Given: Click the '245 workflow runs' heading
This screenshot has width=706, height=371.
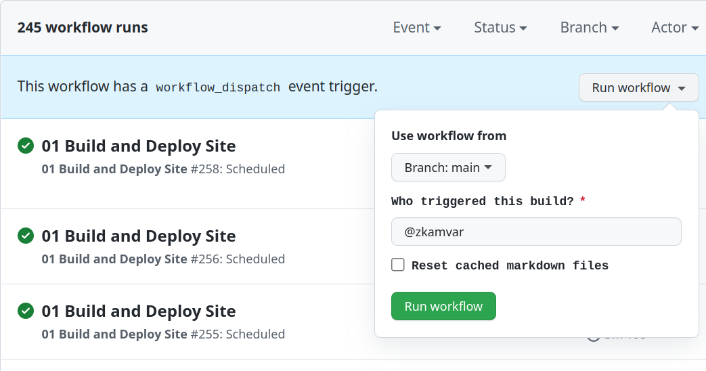Looking at the screenshot, I should [83, 28].
